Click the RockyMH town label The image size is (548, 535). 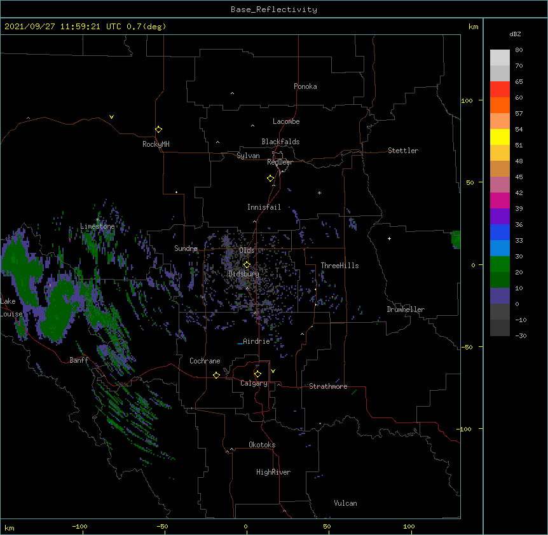pos(156,144)
